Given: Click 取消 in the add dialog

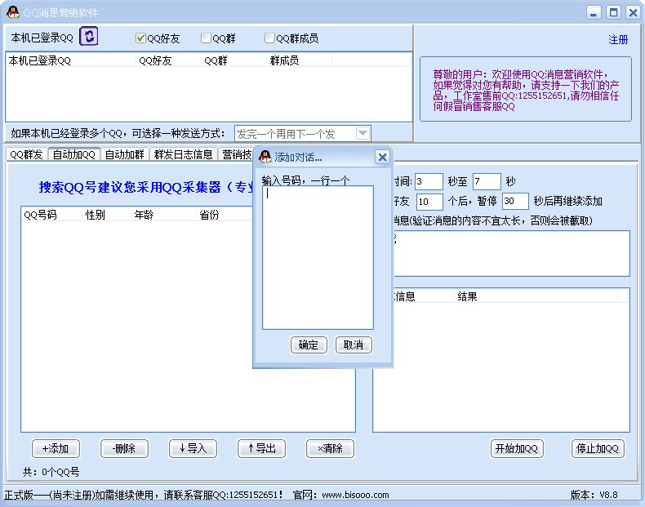Looking at the screenshot, I should click(x=354, y=345).
